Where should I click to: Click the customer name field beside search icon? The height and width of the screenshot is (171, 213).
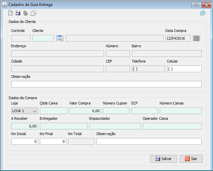tap(115, 38)
